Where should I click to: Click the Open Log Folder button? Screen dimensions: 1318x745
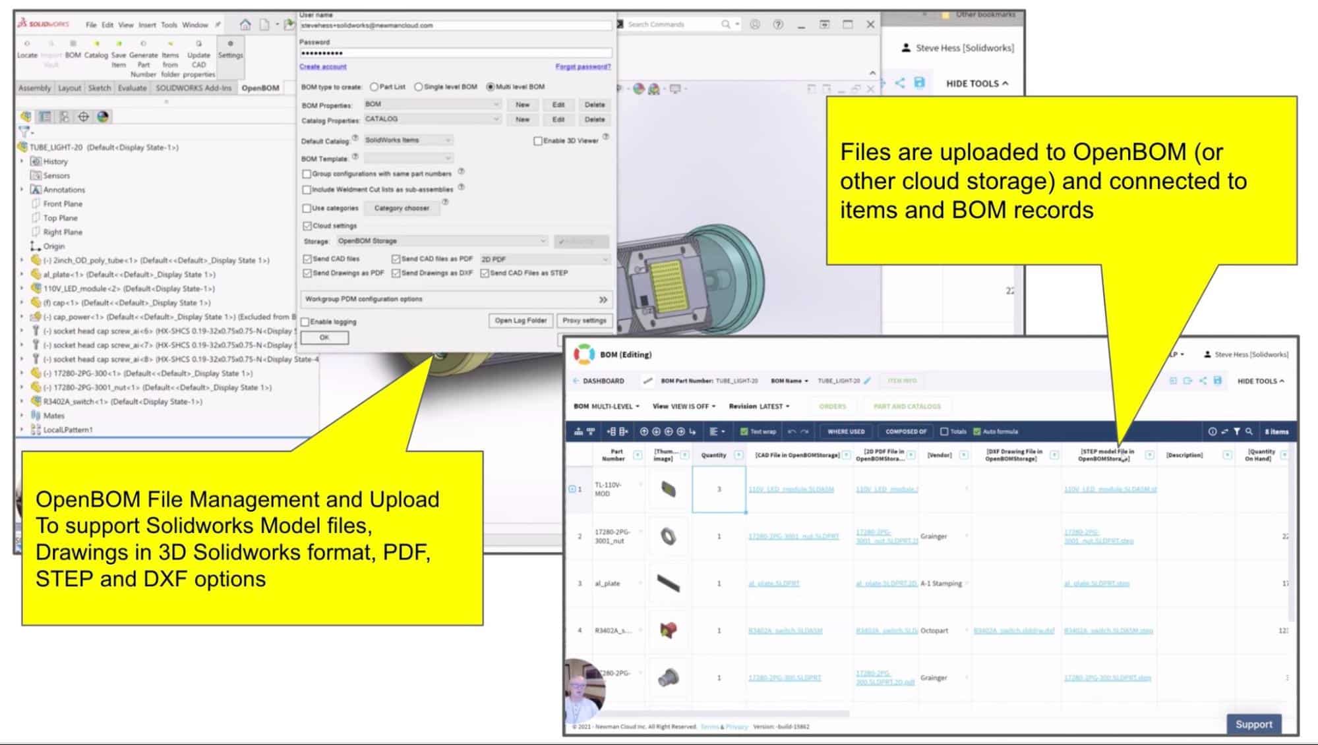tap(520, 321)
